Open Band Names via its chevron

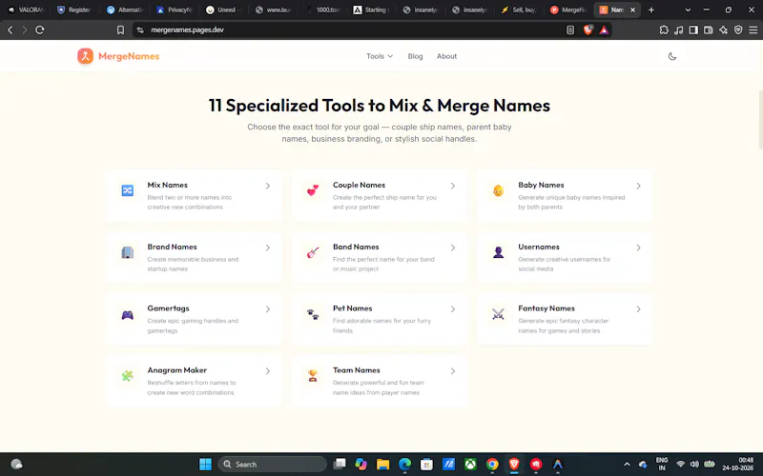(x=453, y=248)
